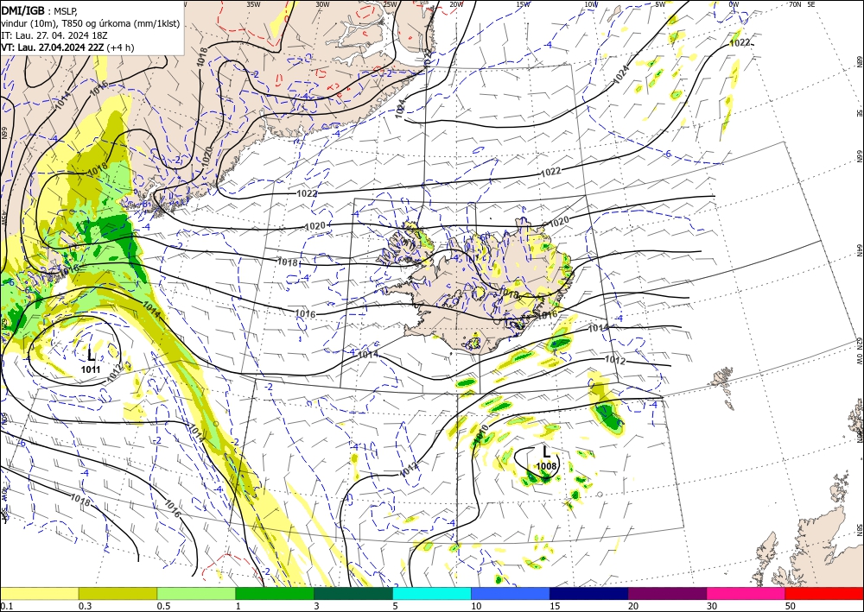864x612 pixels.
Task: Click the yellow 0.1–0.3 precipitation legend swatch
Action: [39, 593]
